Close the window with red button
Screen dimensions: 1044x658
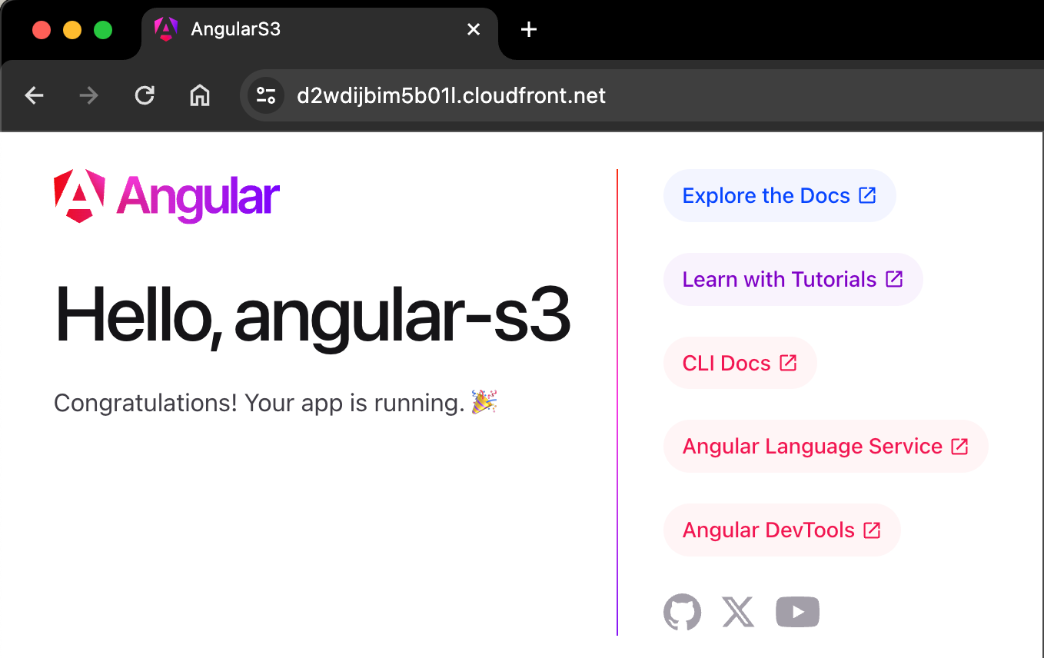coord(42,30)
